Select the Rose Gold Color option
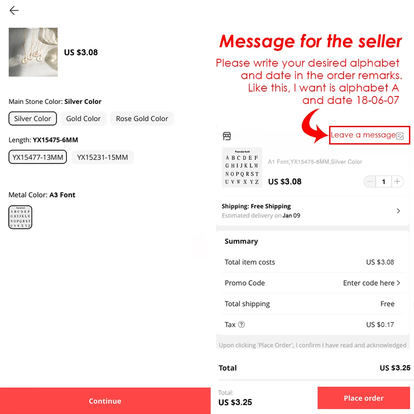The height and width of the screenshot is (414, 414). pos(142,118)
